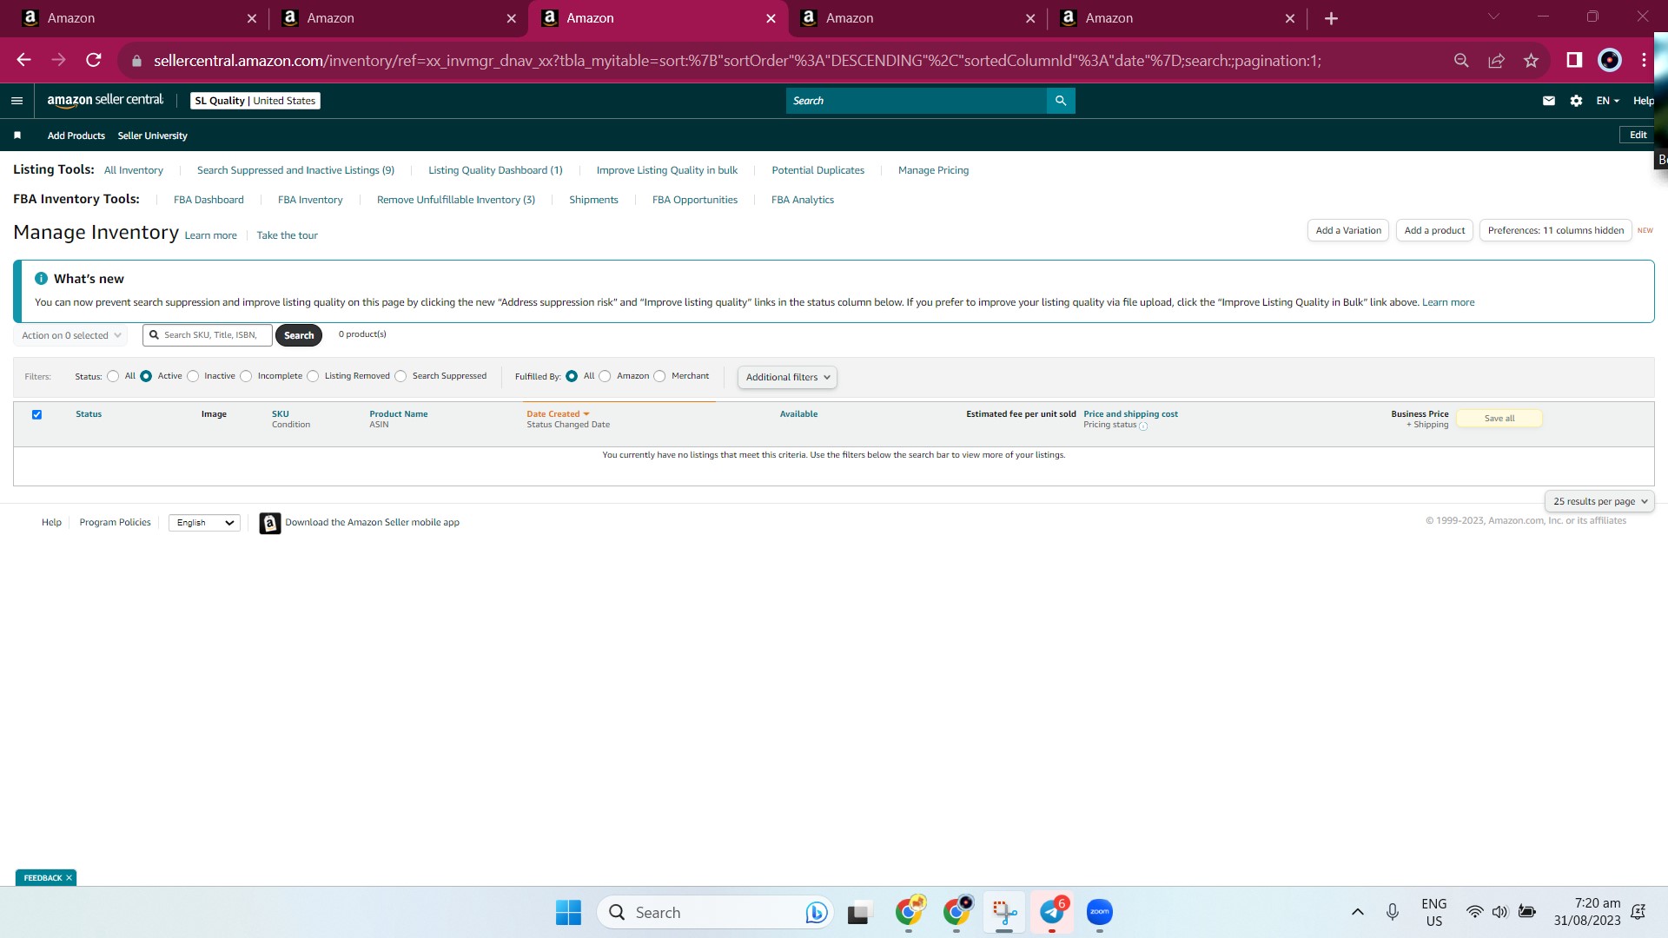This screenshot has width=1668, height=938.
Task: Bookmark this page with the star icon
Action: click(1531, 60)
